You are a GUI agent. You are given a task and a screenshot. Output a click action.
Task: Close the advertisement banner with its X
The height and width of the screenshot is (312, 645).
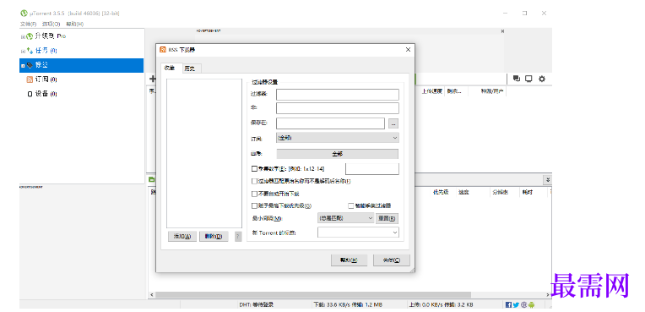click(502, 31)
